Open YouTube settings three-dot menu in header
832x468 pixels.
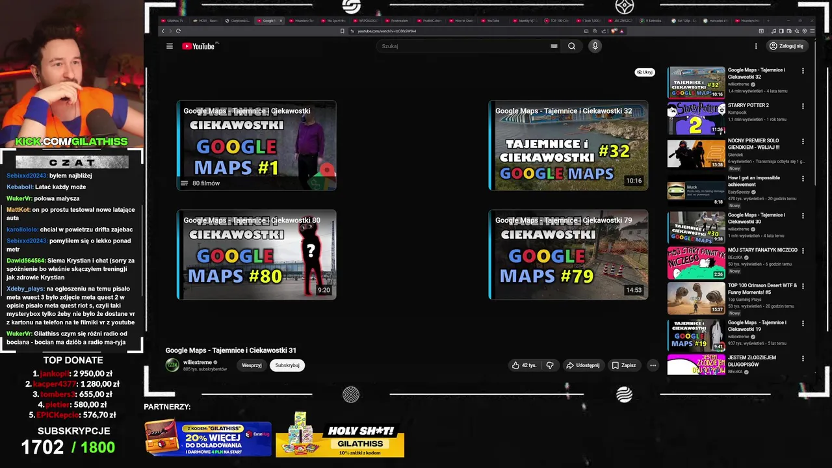point(756,46)
